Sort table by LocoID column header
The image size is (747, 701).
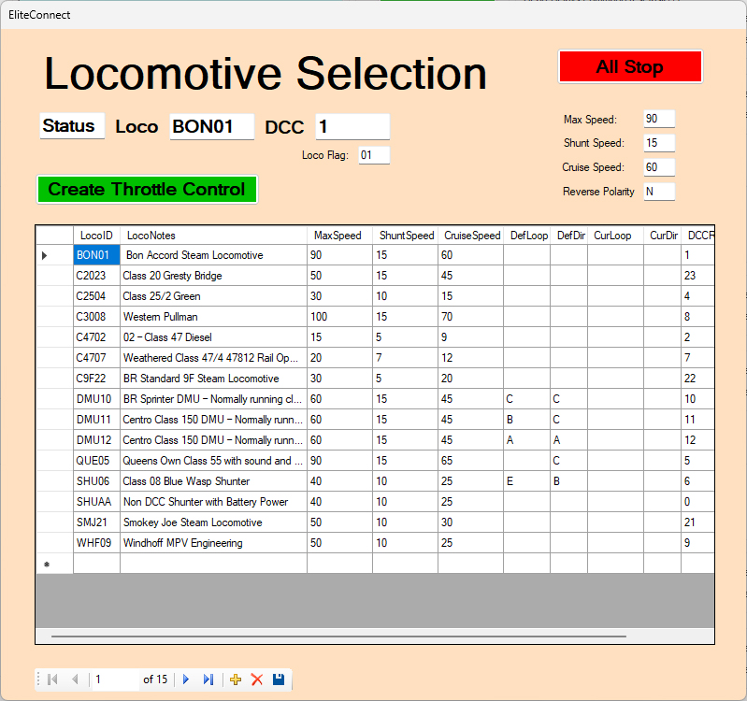point(96,236)
